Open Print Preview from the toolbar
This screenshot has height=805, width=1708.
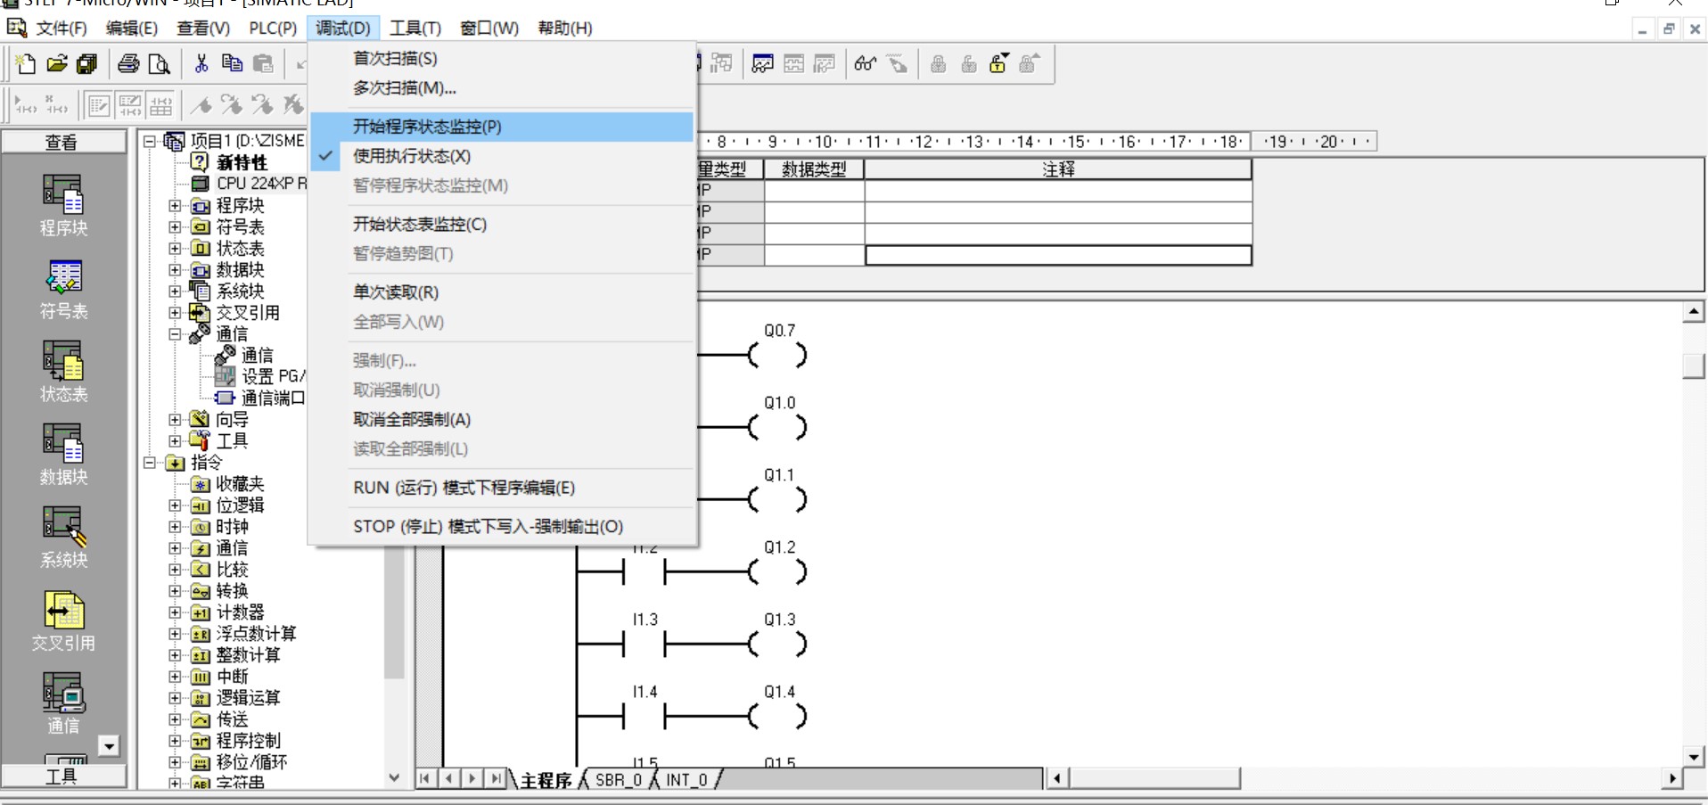tap(159, 63)
